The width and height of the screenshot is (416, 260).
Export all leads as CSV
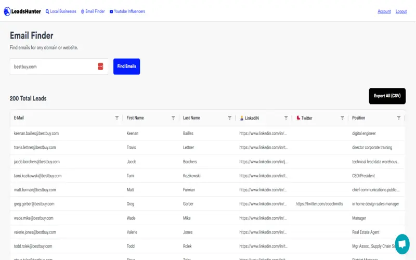387,96
